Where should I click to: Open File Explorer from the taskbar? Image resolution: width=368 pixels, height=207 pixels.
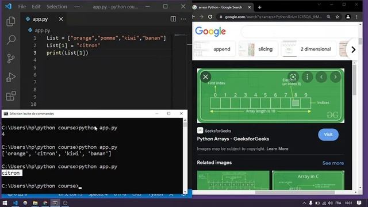point(35,203)
